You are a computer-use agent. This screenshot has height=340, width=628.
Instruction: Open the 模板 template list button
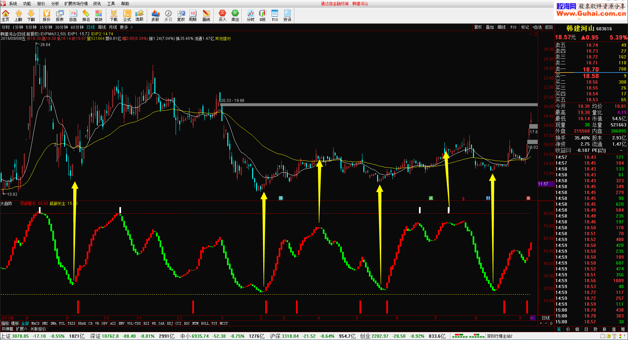point(15,323)
